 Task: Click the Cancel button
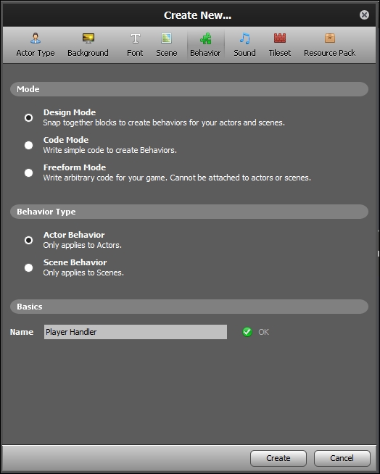tap(342, 458)
